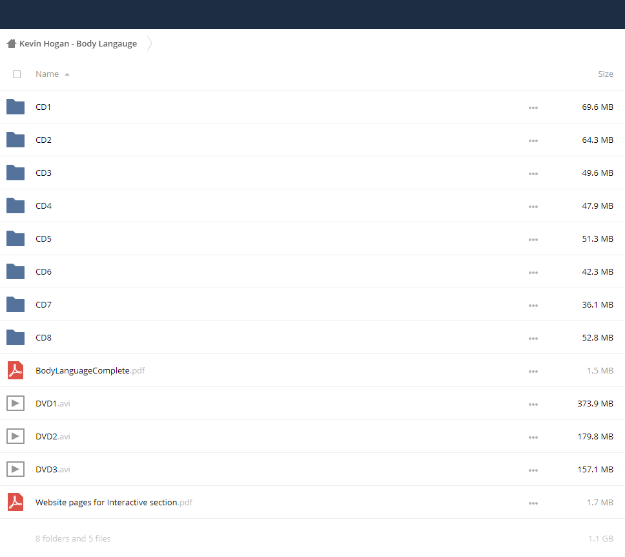
Task: Open the DVD2.avi video file
Action: click(52, 437)
